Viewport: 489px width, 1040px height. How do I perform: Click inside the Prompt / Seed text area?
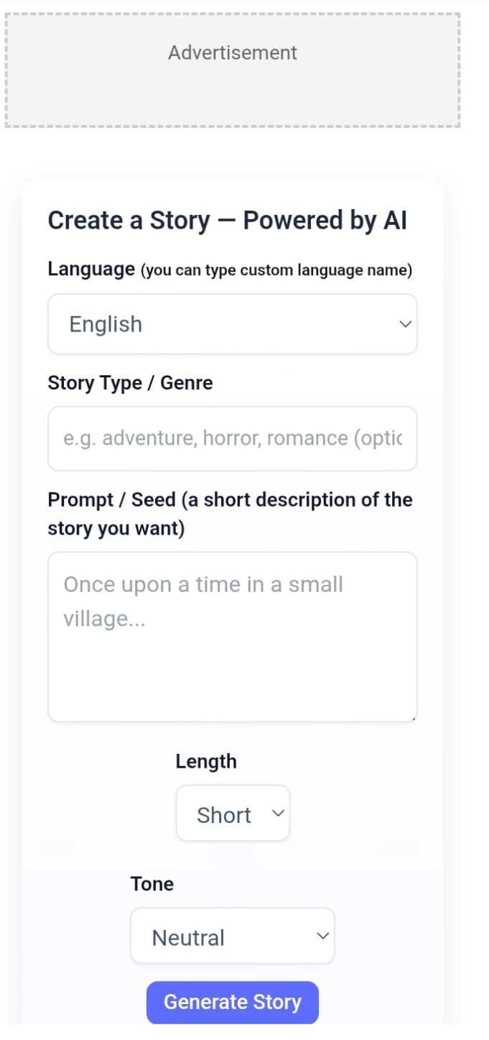232,661
